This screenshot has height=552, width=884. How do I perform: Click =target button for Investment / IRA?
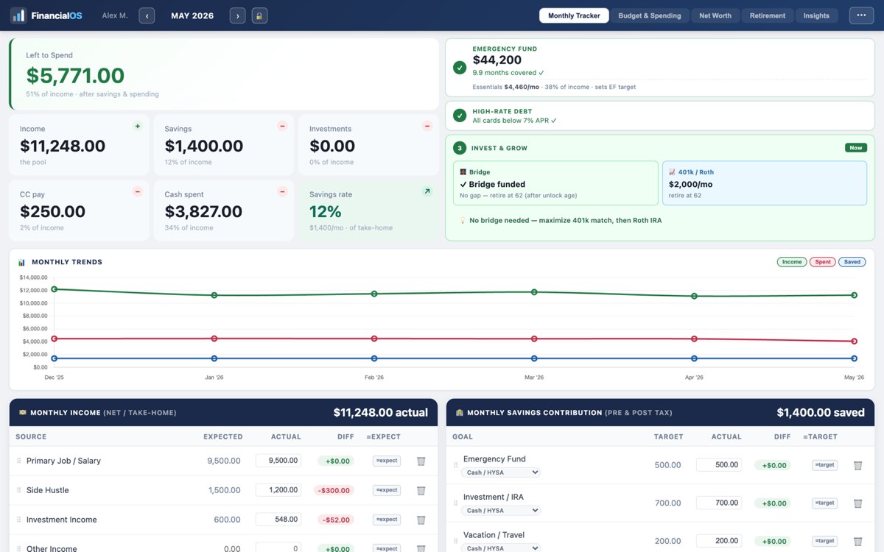point(824,503)
